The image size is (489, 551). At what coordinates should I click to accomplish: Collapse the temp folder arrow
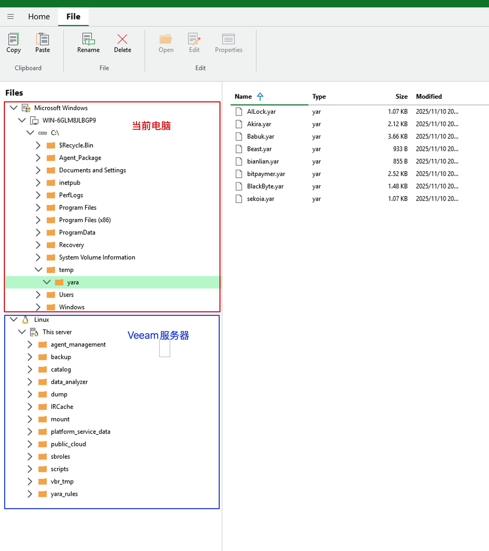tap(39, 270)
